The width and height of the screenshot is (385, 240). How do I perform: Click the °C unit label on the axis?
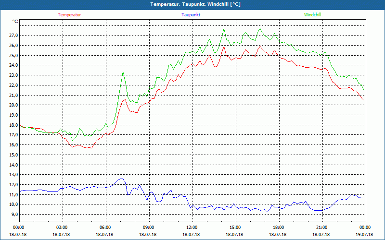point(15,22)
